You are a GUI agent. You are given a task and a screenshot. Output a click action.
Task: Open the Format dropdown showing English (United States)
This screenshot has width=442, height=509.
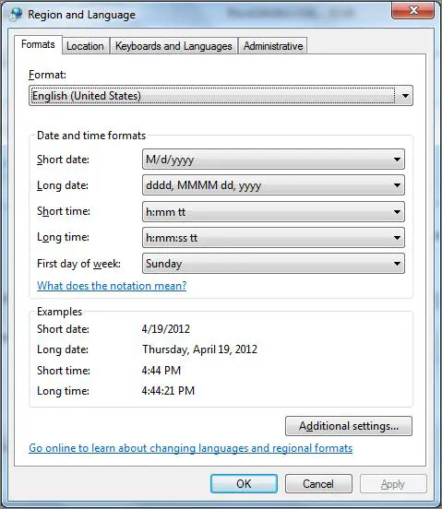click(221, 96)
